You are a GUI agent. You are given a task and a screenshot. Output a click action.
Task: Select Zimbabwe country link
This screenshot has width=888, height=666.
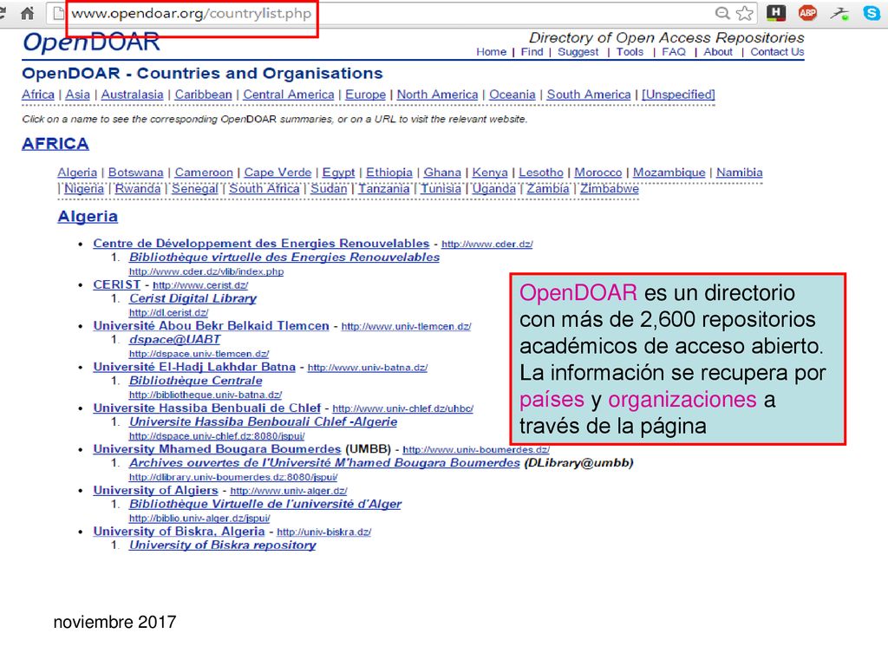[610, 188]
